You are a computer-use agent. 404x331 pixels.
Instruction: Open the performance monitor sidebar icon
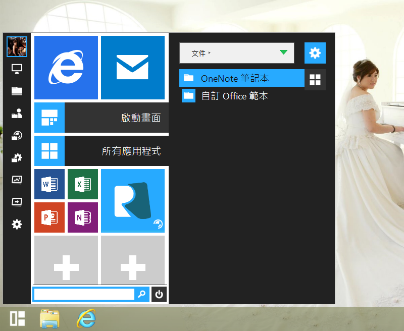click(17, 180)
